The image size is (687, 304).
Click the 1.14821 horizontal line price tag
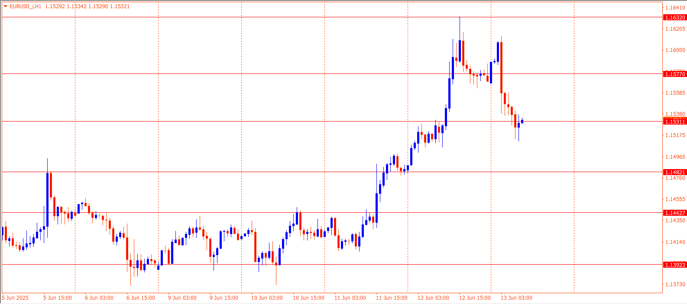[675, 173]
